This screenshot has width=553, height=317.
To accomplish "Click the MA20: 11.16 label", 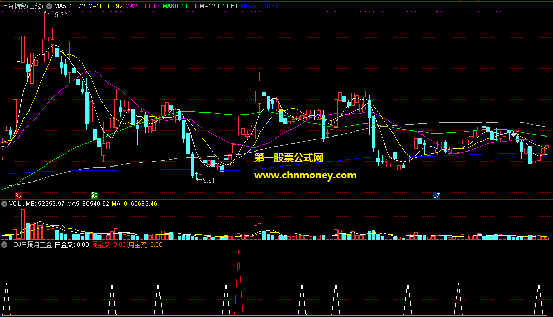I will pos(143,6).
